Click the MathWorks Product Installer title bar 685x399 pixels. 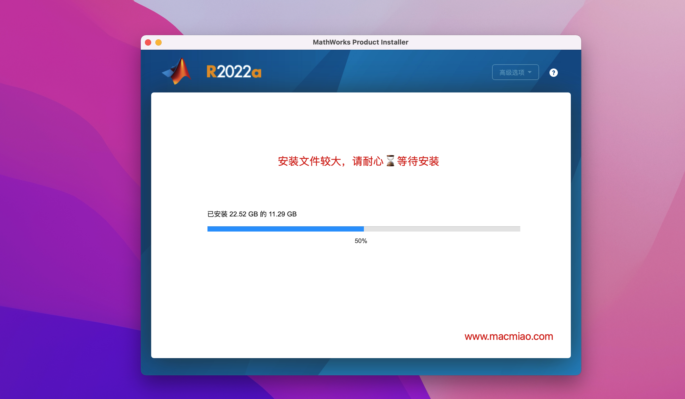tap(360, 42)
